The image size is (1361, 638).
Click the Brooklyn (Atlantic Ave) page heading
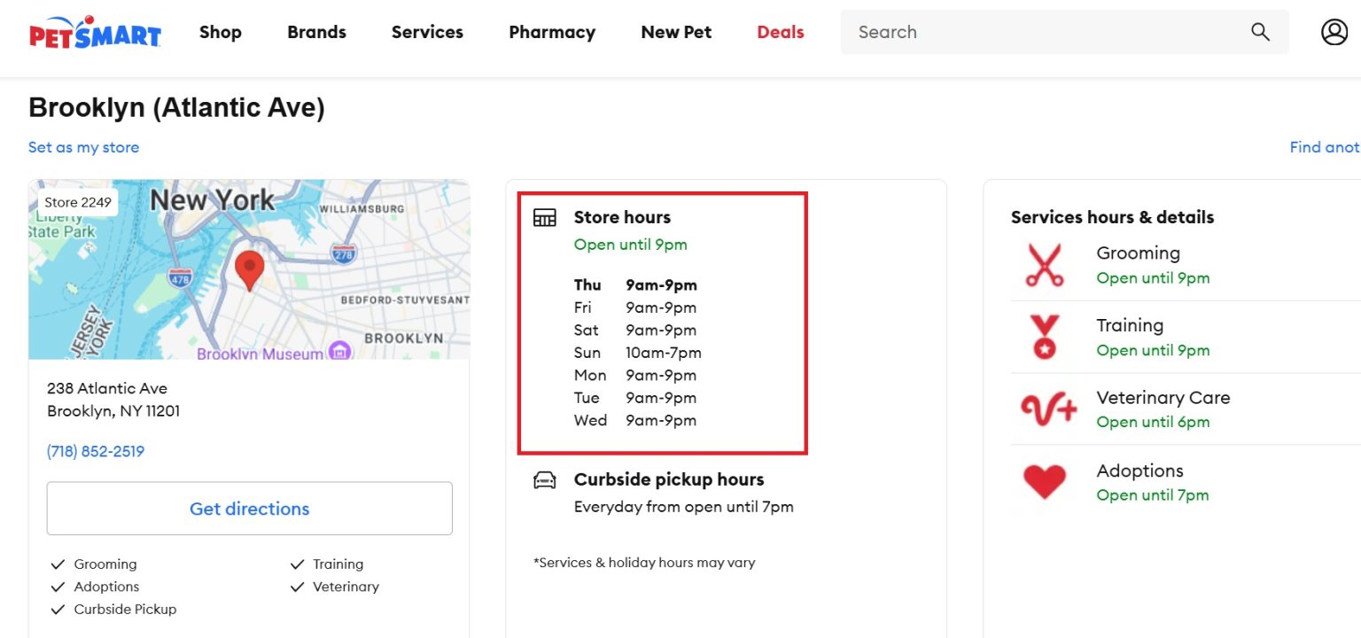coord(176,108)
